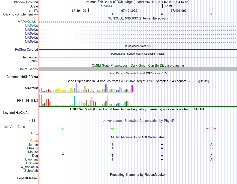The image size is (237, 184).
Task: Click 'Publications: Sequences in Scientific Articles' title
Action: tap(138, 54)
